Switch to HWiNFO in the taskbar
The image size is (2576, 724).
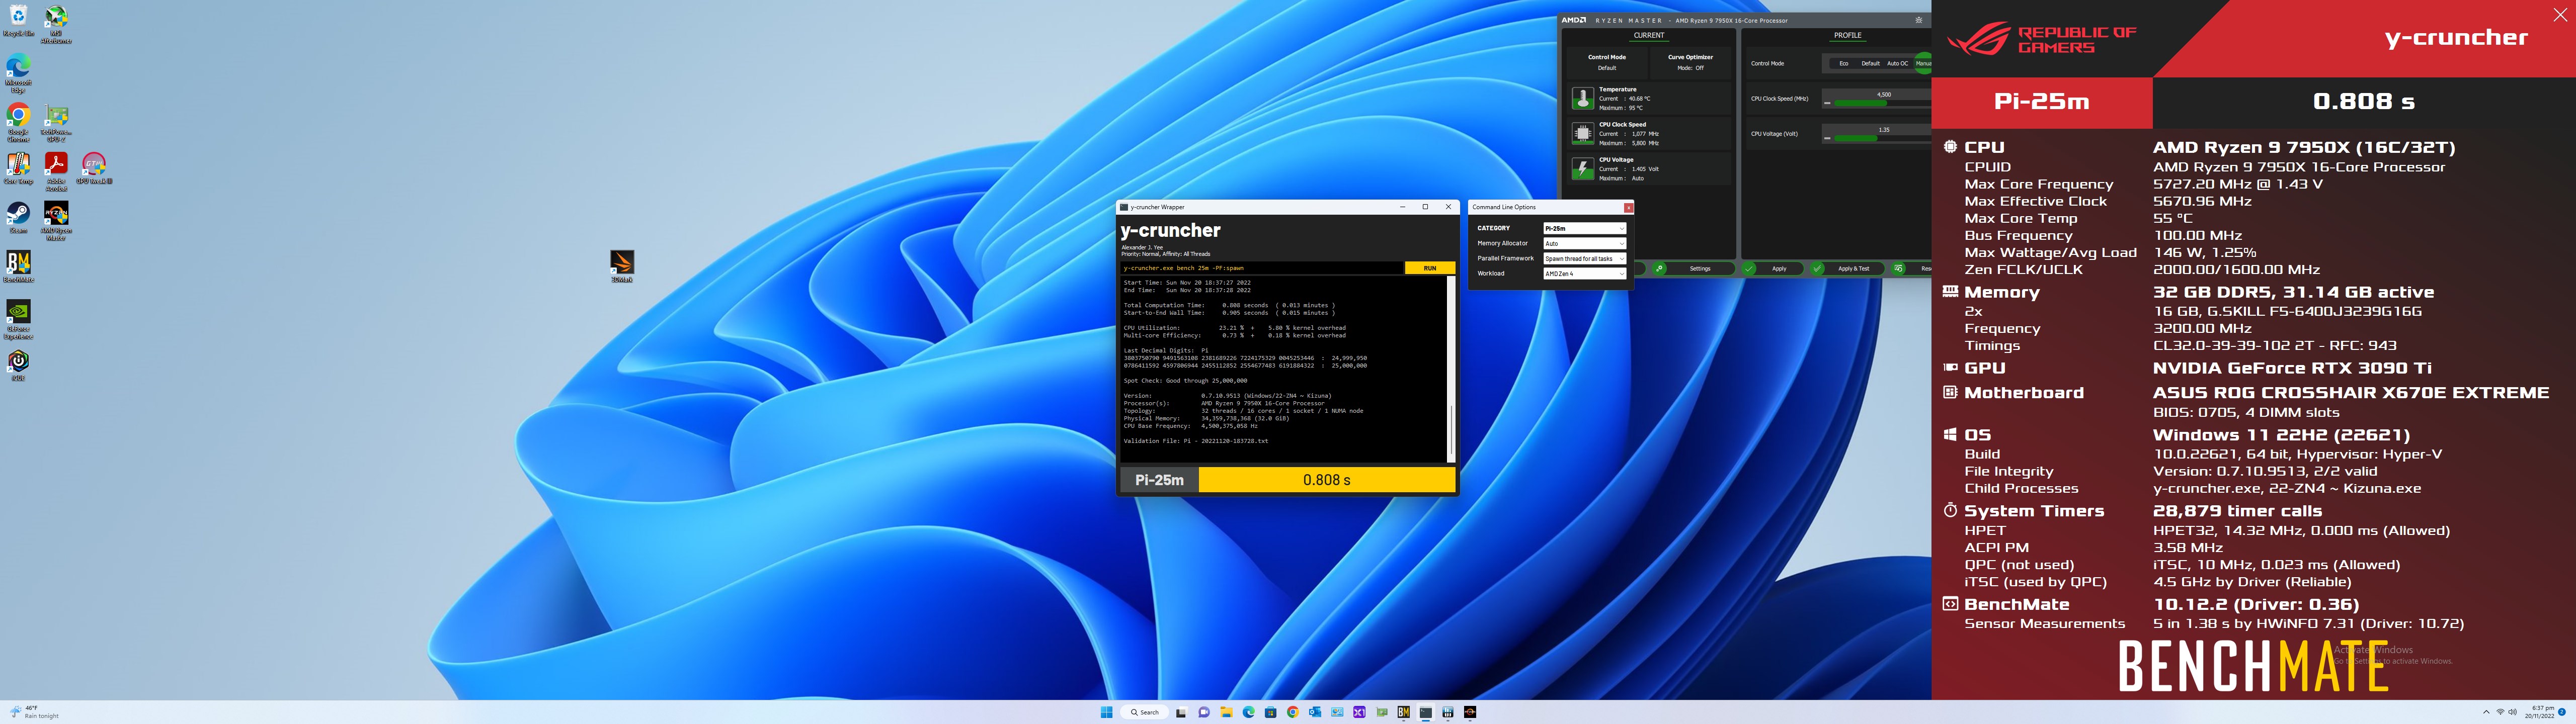[1448, 712]
